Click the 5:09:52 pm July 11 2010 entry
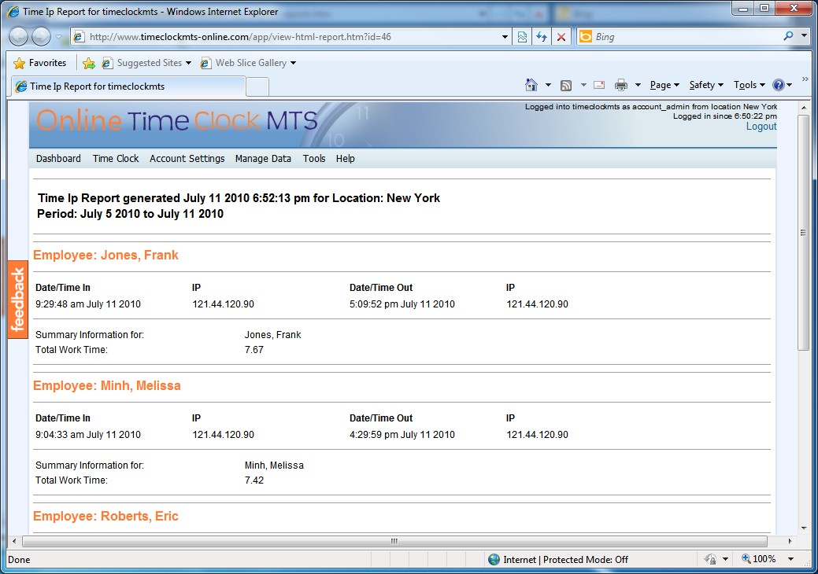 click(x=402, y=304)
